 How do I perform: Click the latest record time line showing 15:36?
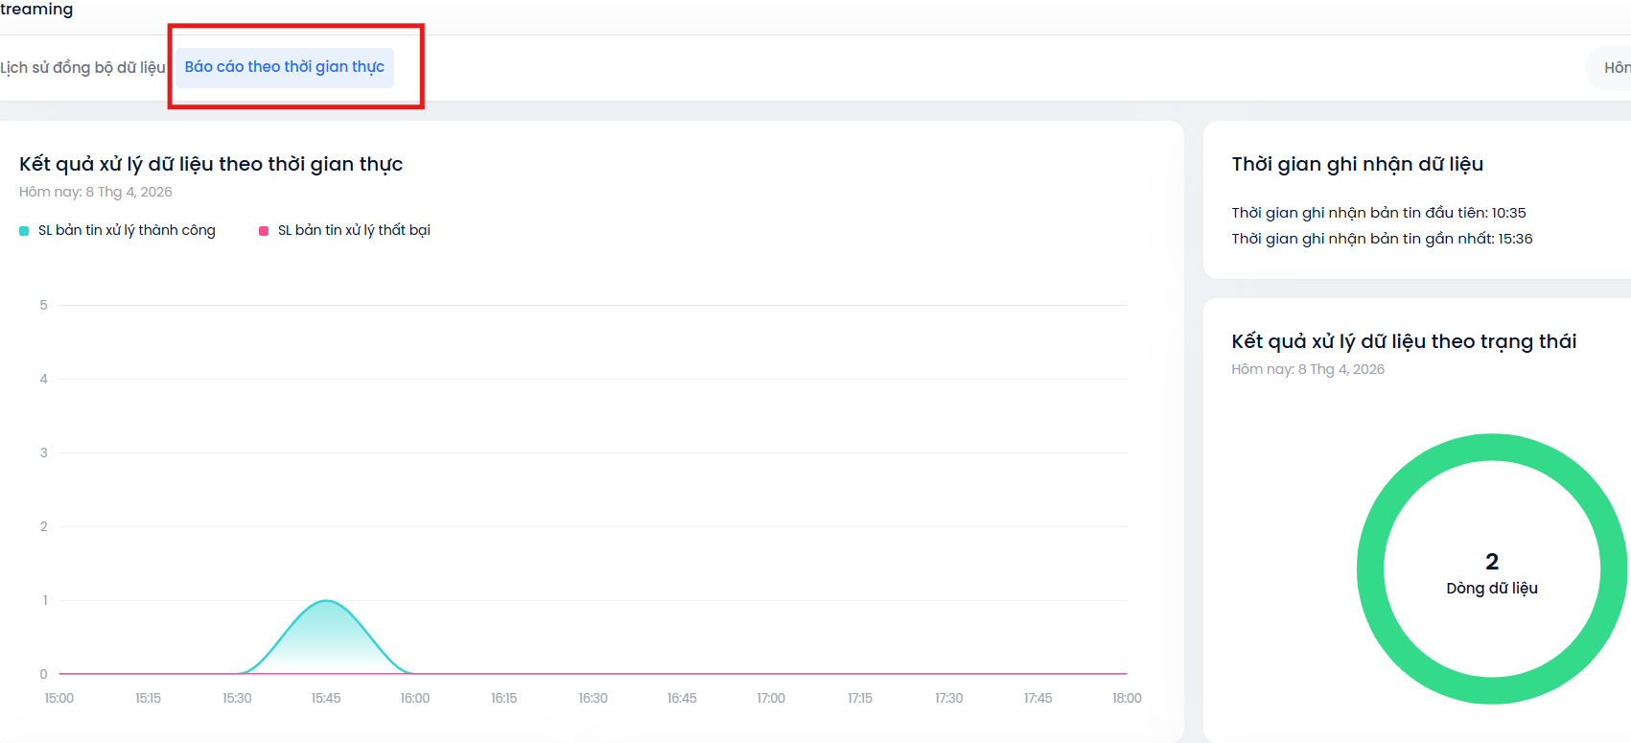pyautogui.click(x=1382, y=239)
